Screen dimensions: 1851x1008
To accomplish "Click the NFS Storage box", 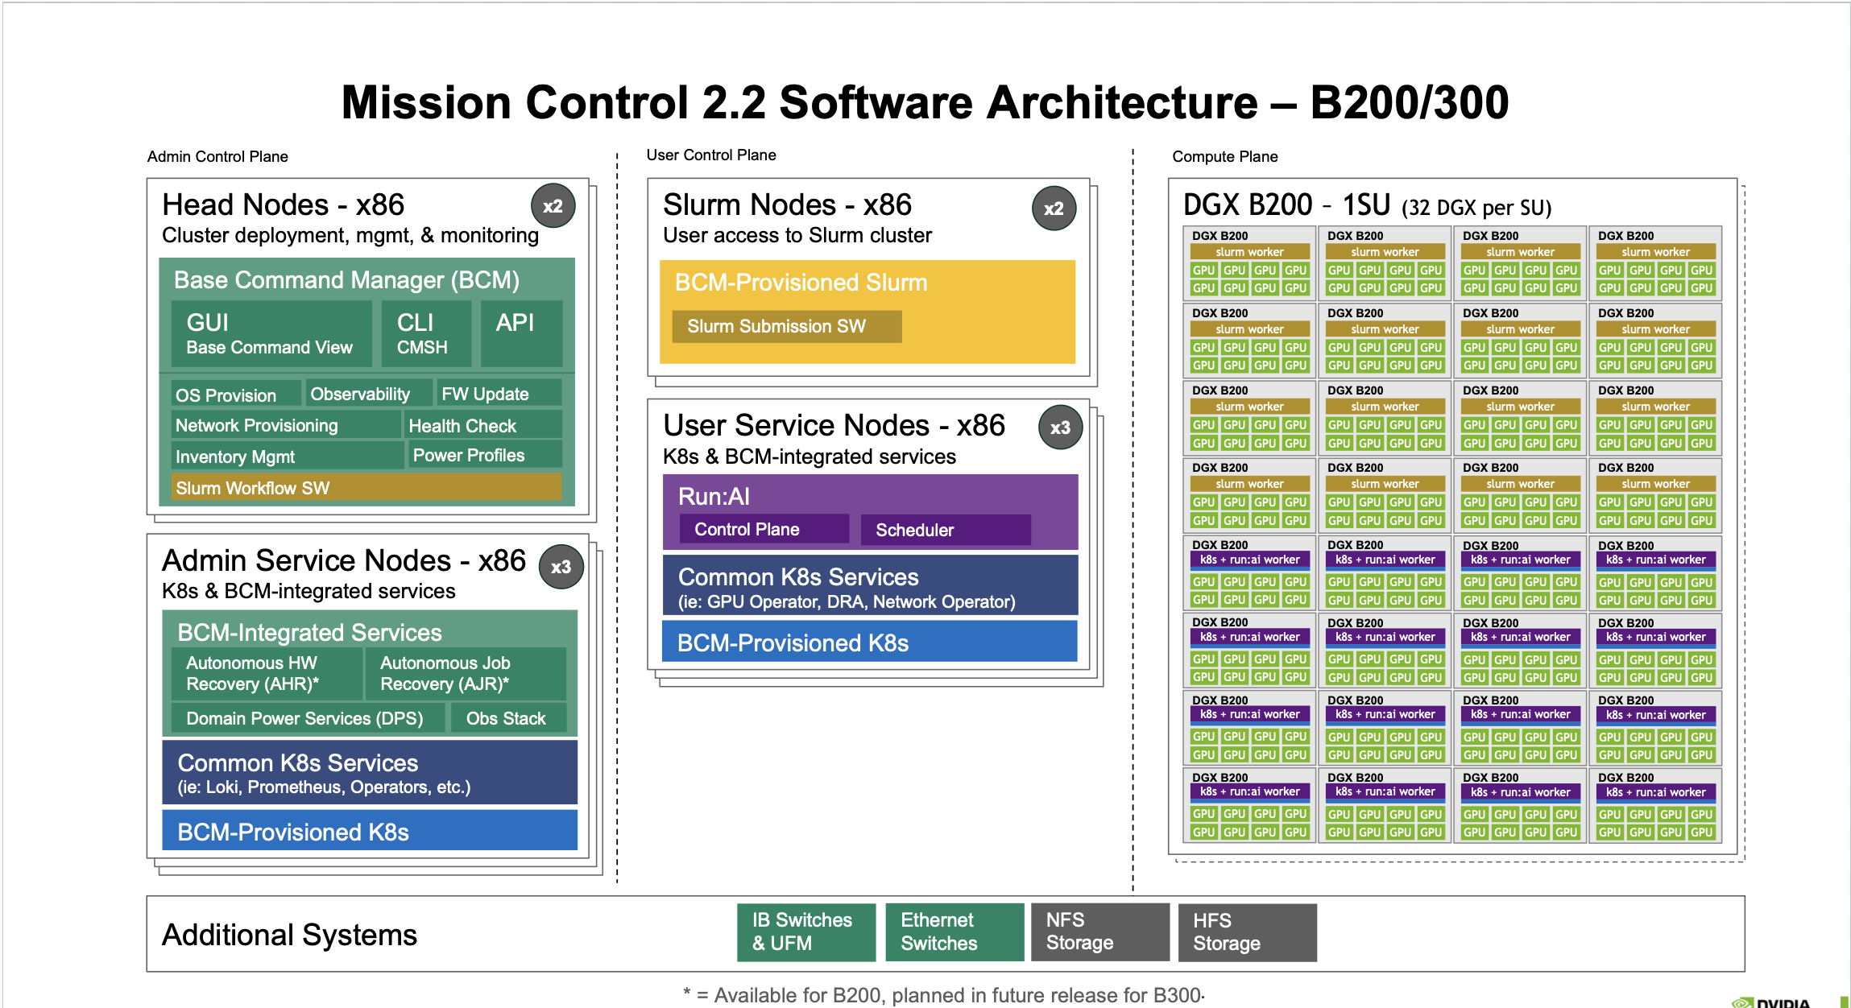I will point(1099,932).
